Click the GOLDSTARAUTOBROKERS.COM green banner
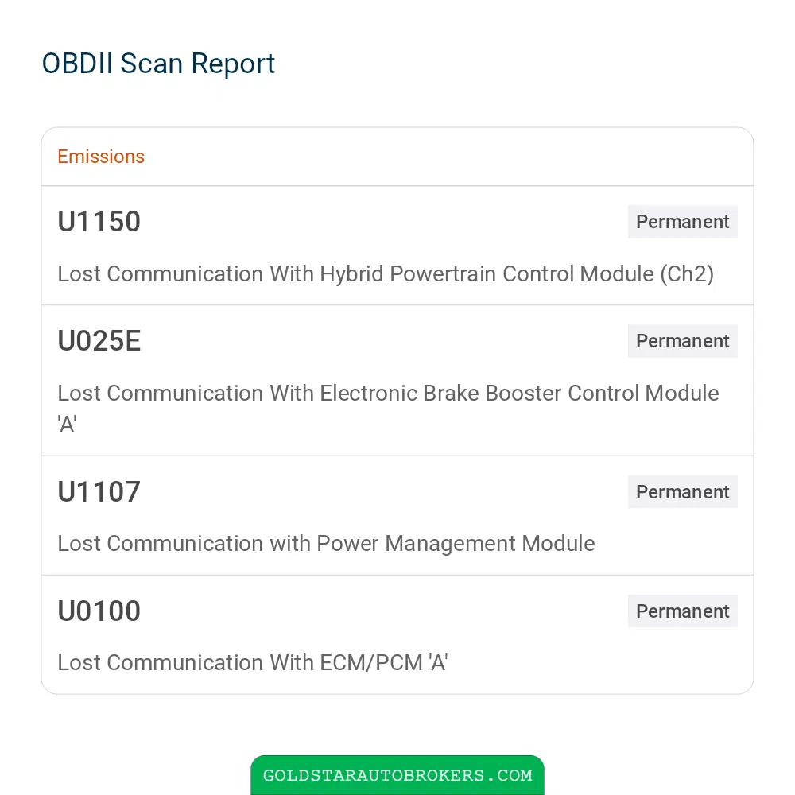Image resolution: width=795 pixels, height=795 pixels. point(397,775)
